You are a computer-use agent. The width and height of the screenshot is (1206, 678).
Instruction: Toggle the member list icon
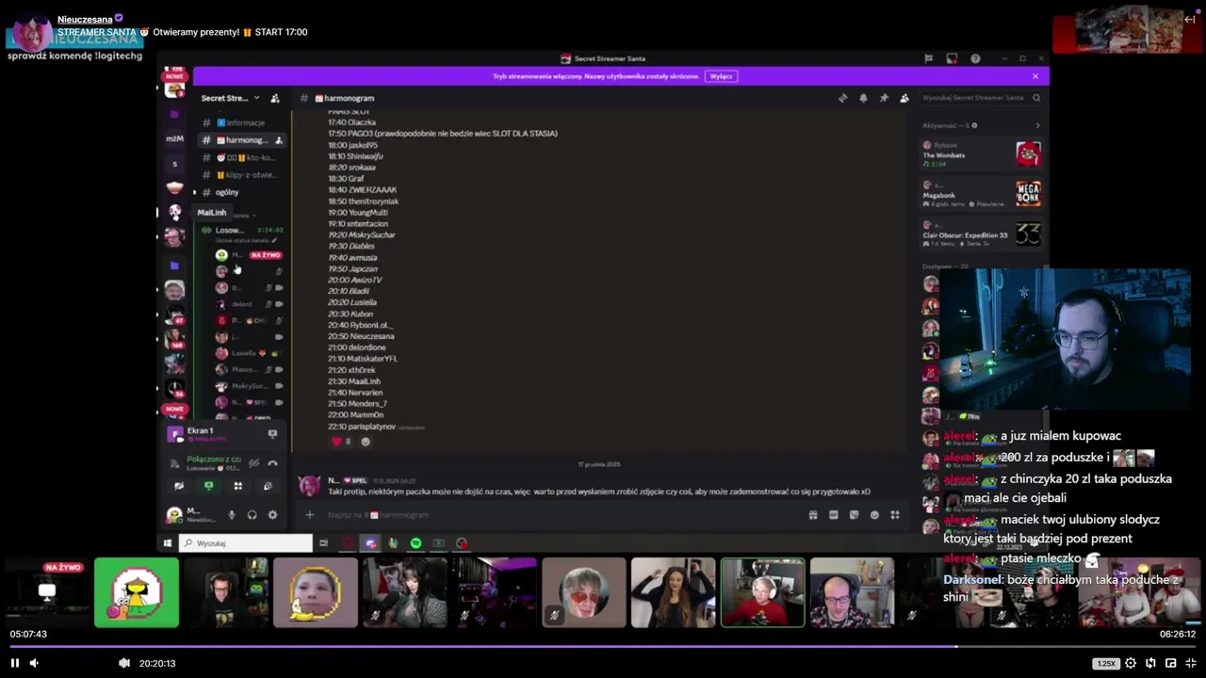(904, 98)
